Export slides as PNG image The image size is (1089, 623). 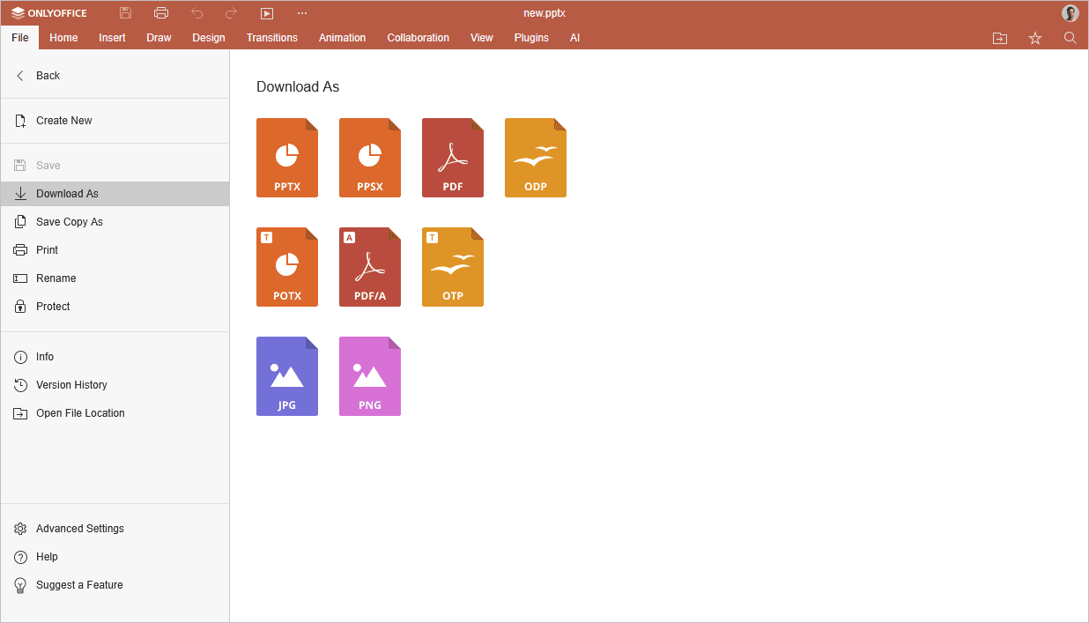pyautogui.click(x=369, y=376)
